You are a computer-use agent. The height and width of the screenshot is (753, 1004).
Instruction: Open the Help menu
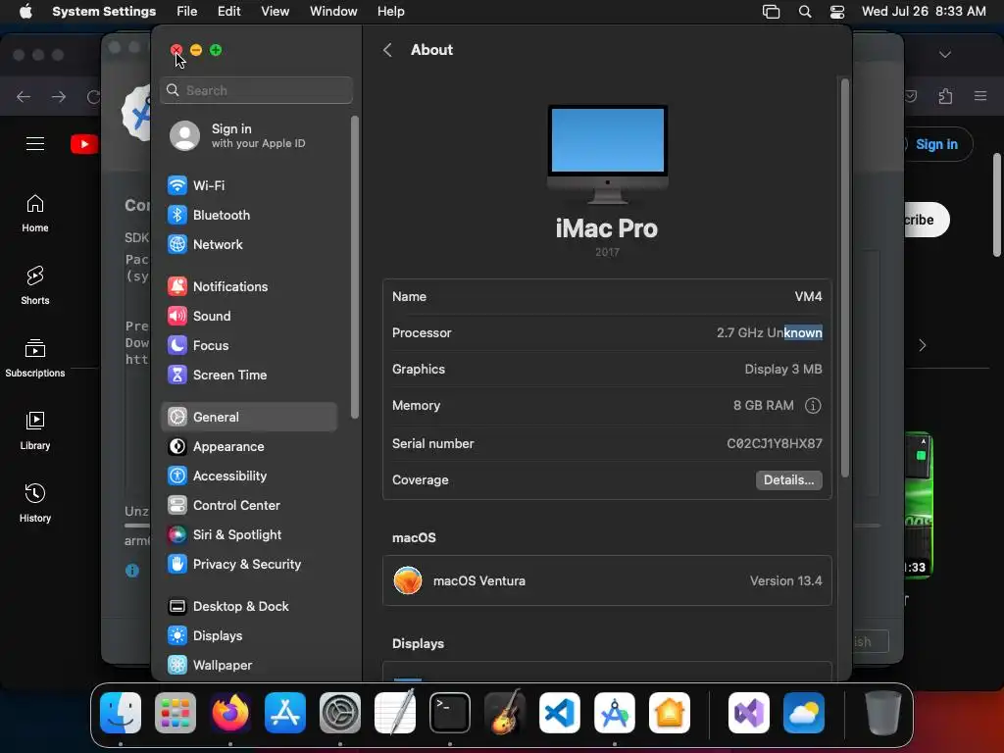390,12
